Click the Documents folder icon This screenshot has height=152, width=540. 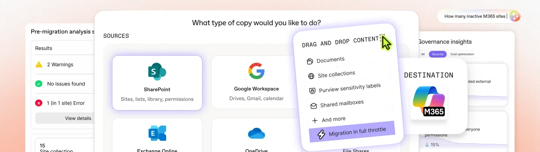pos(310,62)
